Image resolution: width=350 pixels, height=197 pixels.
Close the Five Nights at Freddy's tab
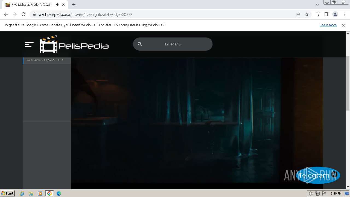(63, 5)
